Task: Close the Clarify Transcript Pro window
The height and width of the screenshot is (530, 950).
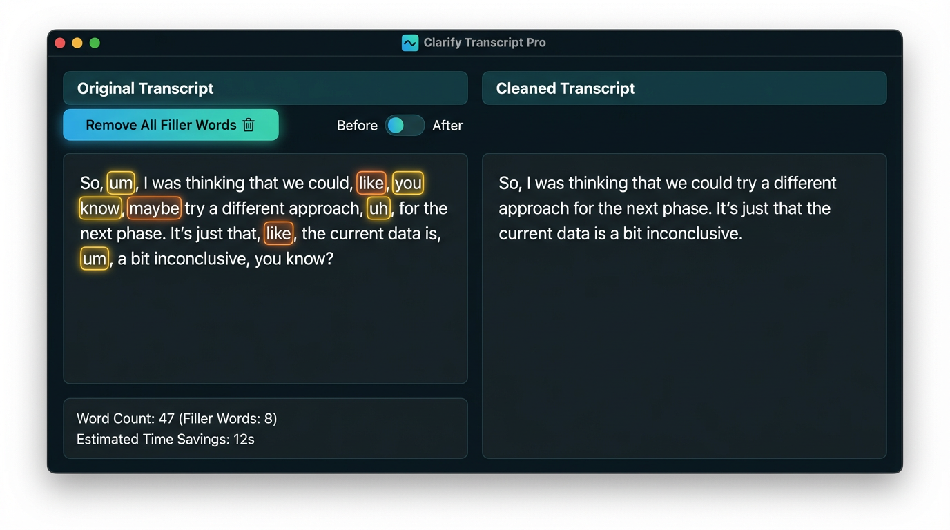Action: [60, 43]
